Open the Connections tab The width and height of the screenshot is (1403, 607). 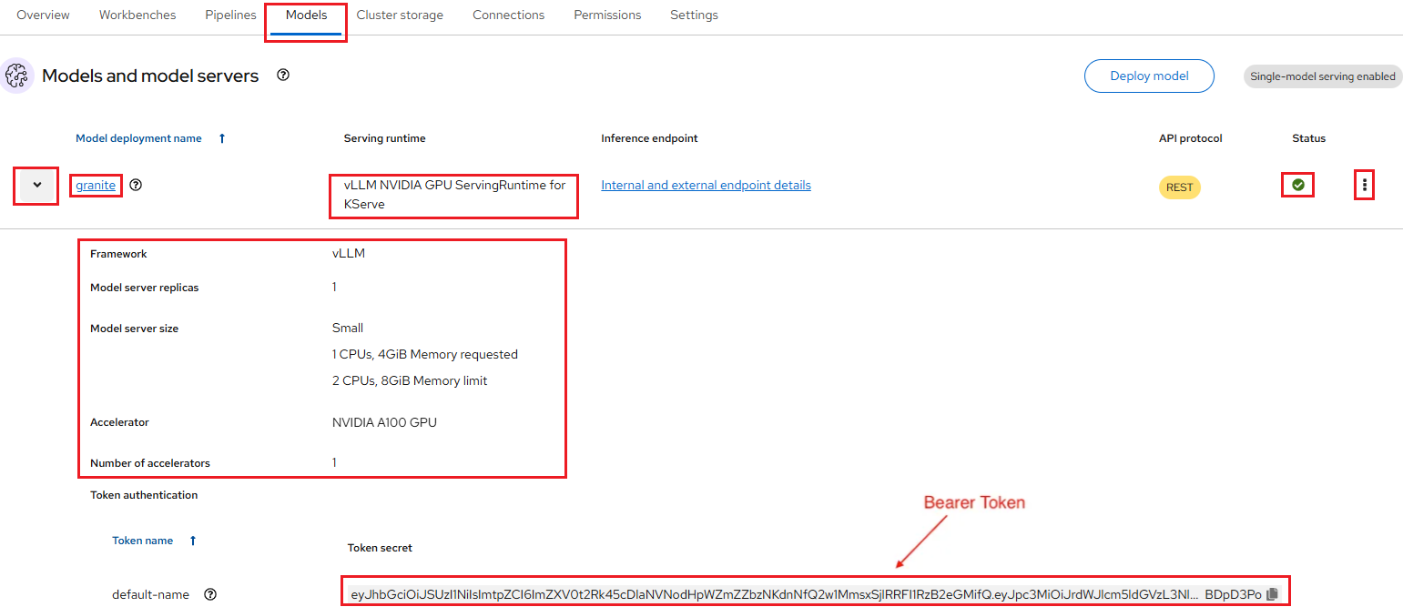(x=508, y=15)
